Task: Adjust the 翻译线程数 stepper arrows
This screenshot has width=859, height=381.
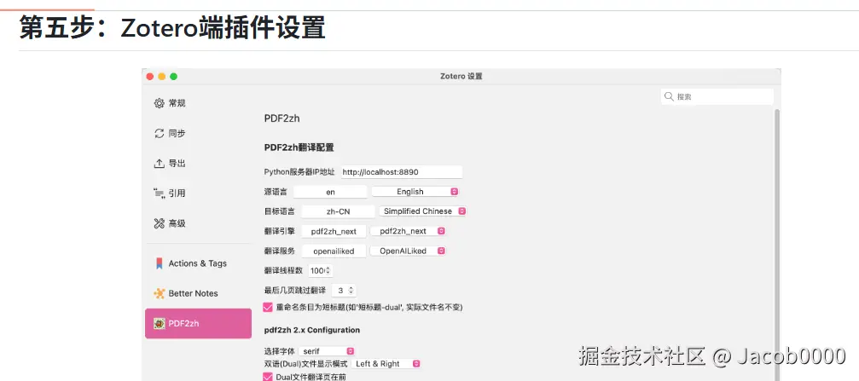Action: click(x=328, y=270)
